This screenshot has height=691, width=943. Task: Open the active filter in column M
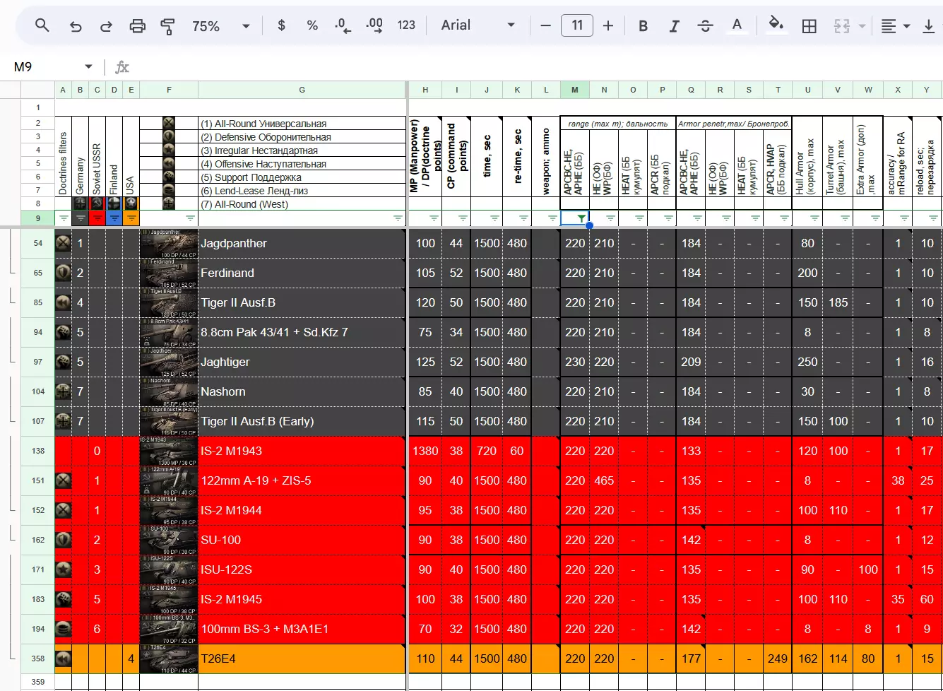[x=581, y=218]
